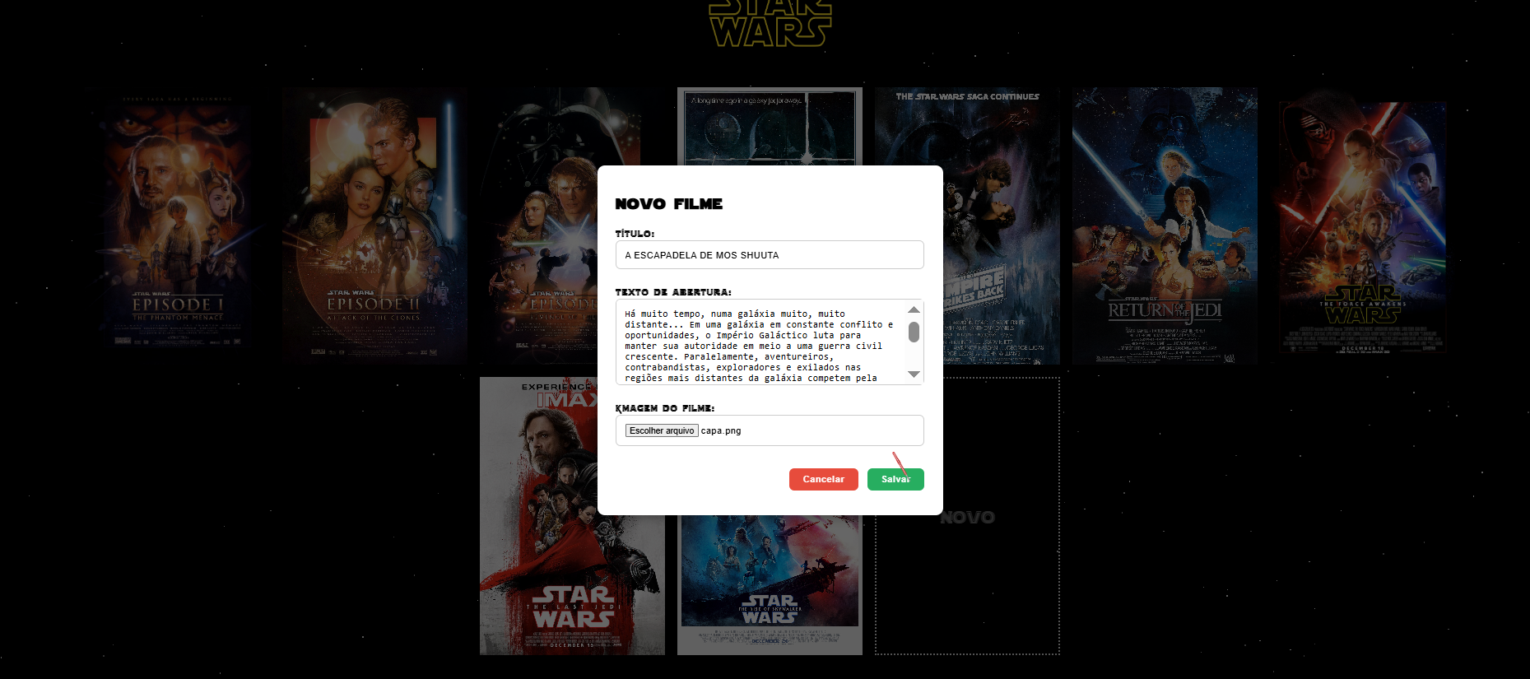Focus the Título input field

tap(770, 255)
